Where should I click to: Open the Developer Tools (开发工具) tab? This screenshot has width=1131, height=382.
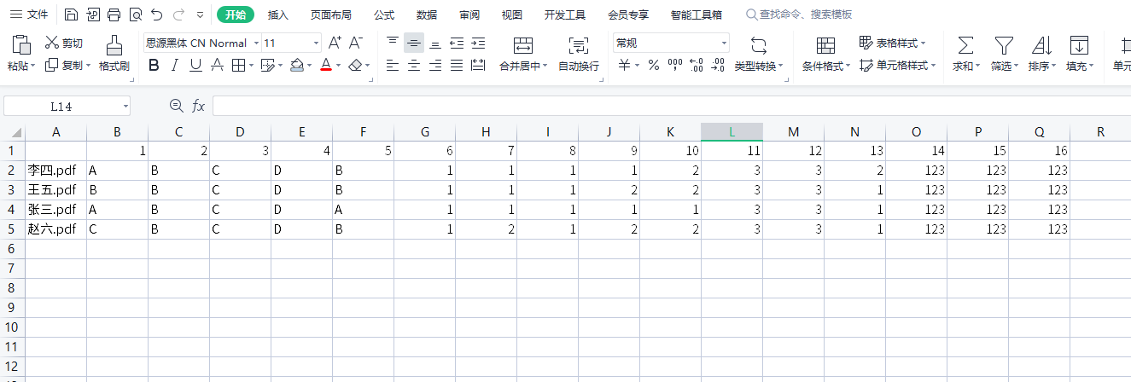coord(565,14)
